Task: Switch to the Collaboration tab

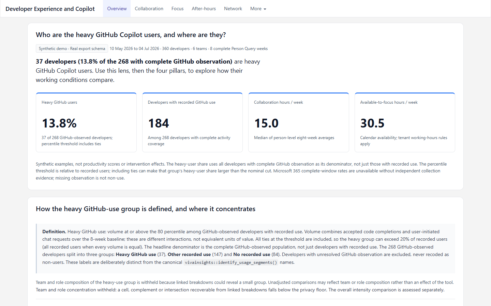Action: [x=149, y=8]
